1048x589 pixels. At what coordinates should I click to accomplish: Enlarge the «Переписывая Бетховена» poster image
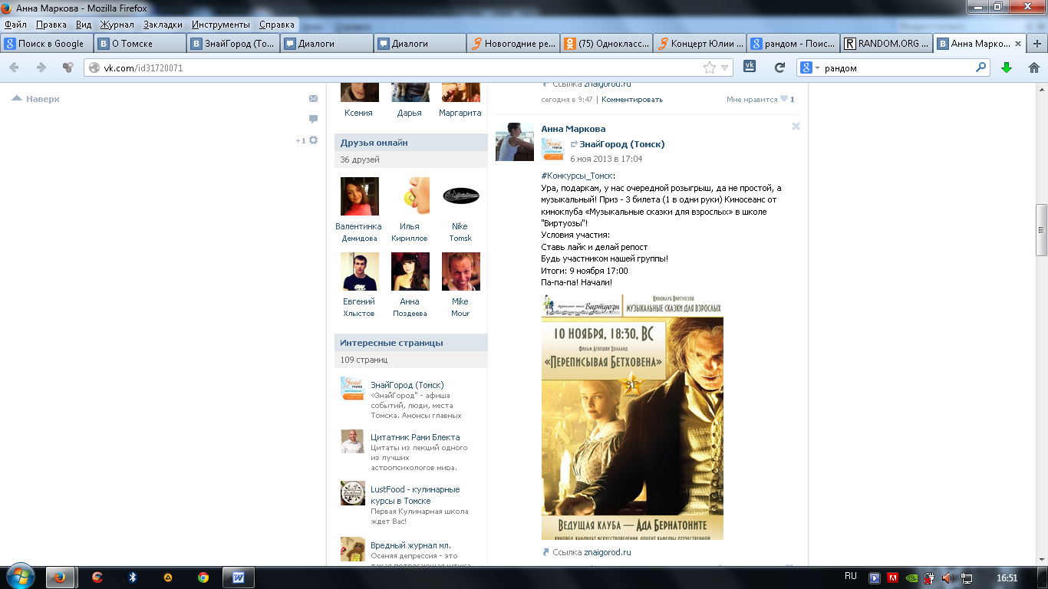point(632,416)
